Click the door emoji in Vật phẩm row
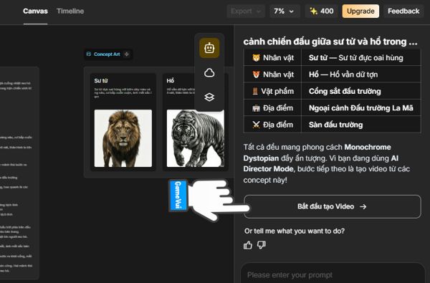The image size is (430, 283). click(255, 91)
